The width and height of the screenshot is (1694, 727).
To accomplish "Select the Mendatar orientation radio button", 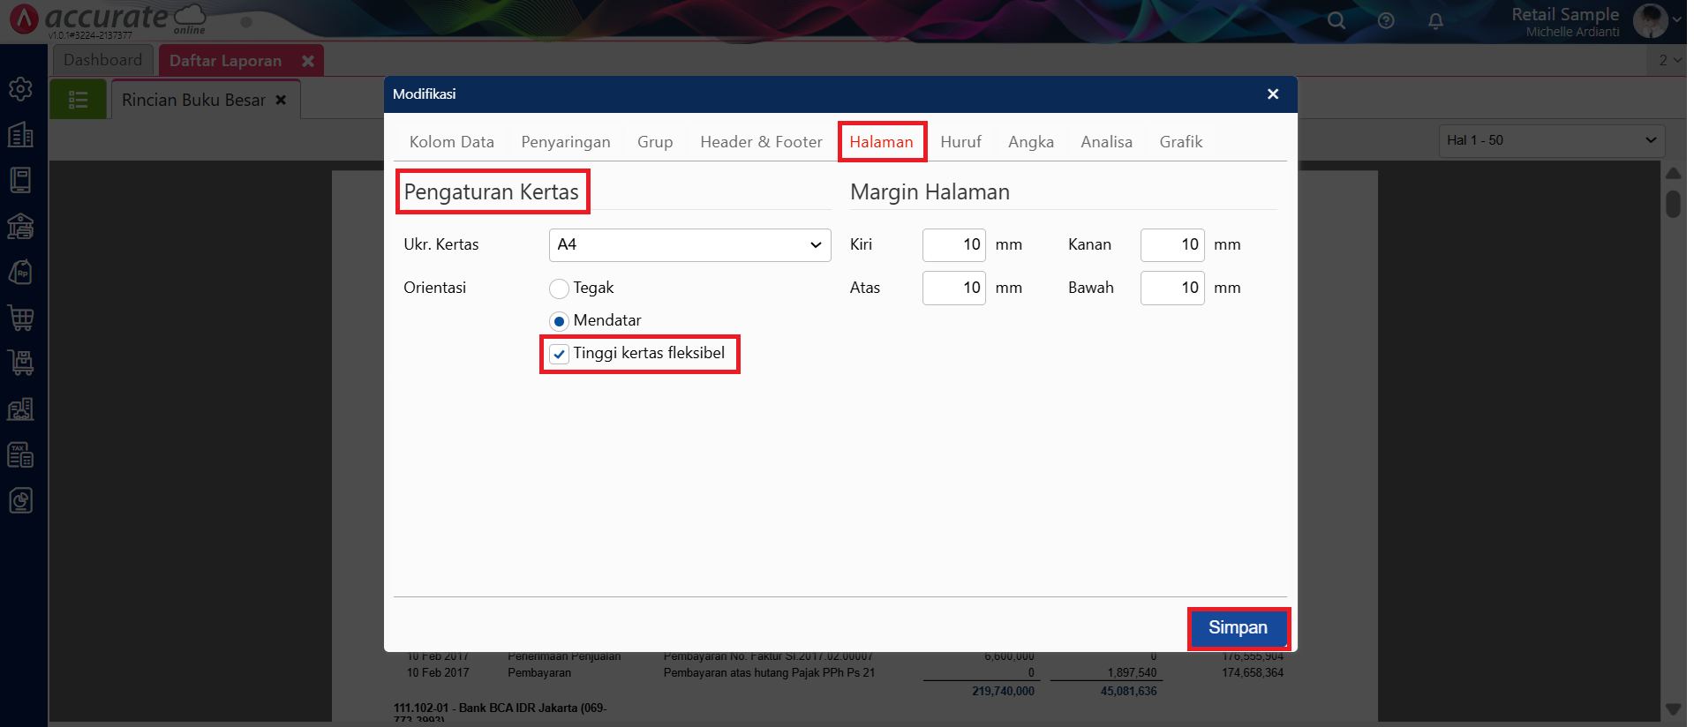I will tap(559, 321).
